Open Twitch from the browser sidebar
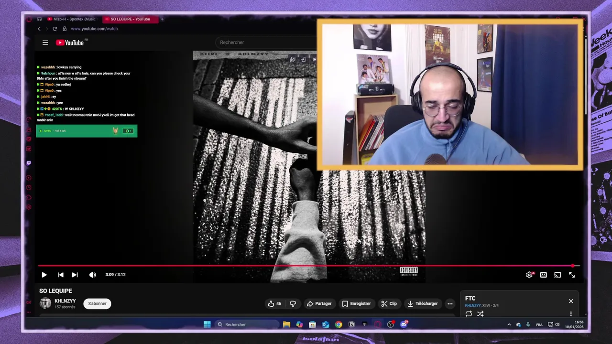The image size is (612, 344). click(29, 163)
